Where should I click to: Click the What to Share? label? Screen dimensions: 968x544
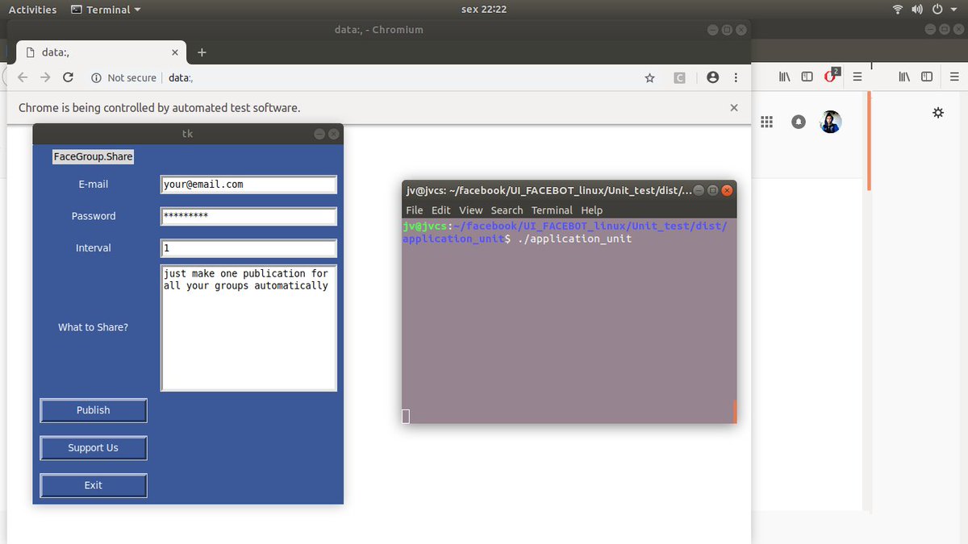coord(93,328)
